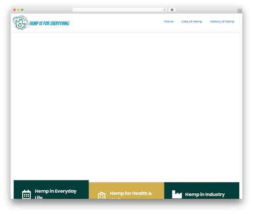This screenshot has height=214, width=253.
Task: Open the Hemp in Everyday Life heading
Action: pyautogui.click(x=56, y=194)
